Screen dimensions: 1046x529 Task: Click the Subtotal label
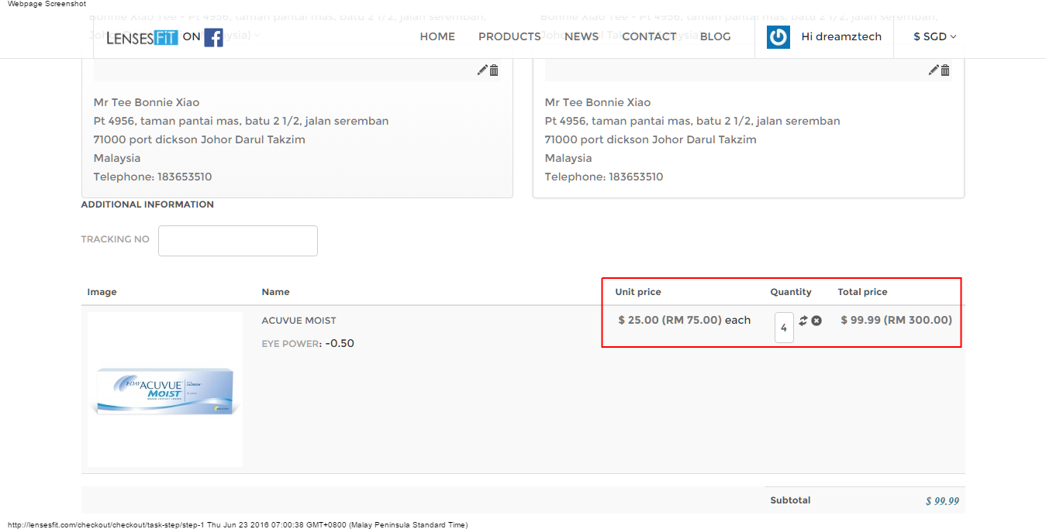(x=790, y=500)
